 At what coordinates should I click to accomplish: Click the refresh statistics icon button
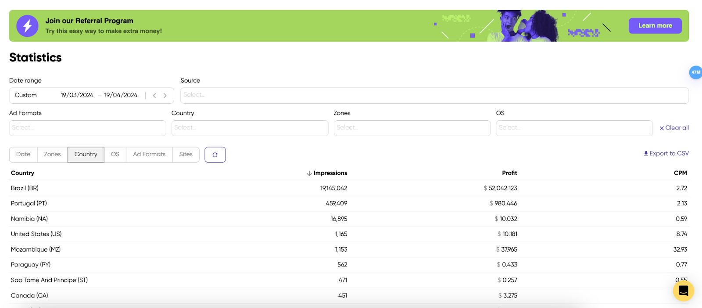(x=215, y=155)
